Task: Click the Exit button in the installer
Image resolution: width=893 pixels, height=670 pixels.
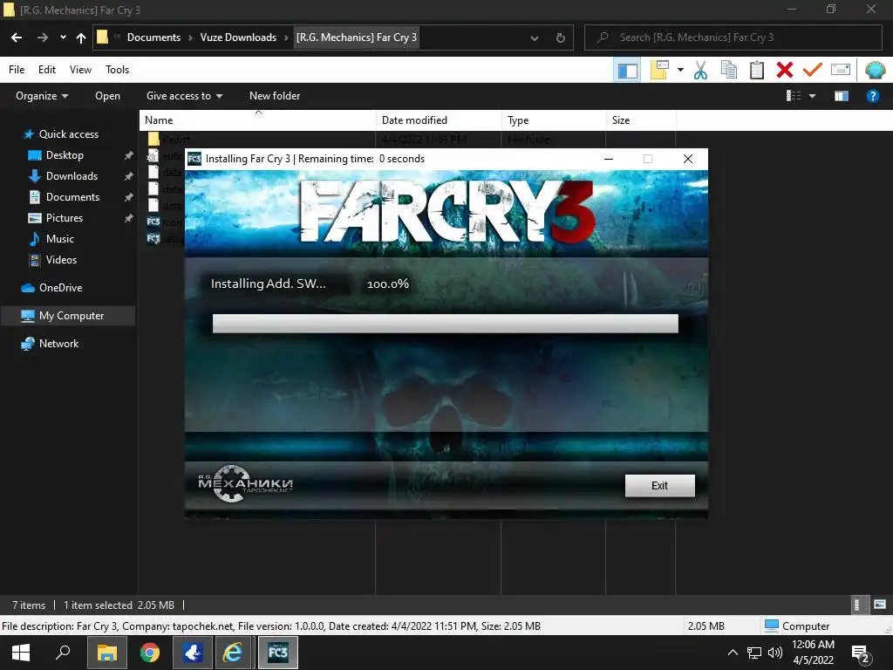Action: coord(659,485)
